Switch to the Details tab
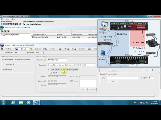Image resolution: width=161 pixels, height=120 pixels. (x=7, y=49)
